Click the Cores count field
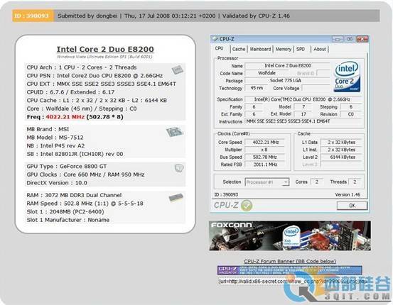 pos(316,182)
